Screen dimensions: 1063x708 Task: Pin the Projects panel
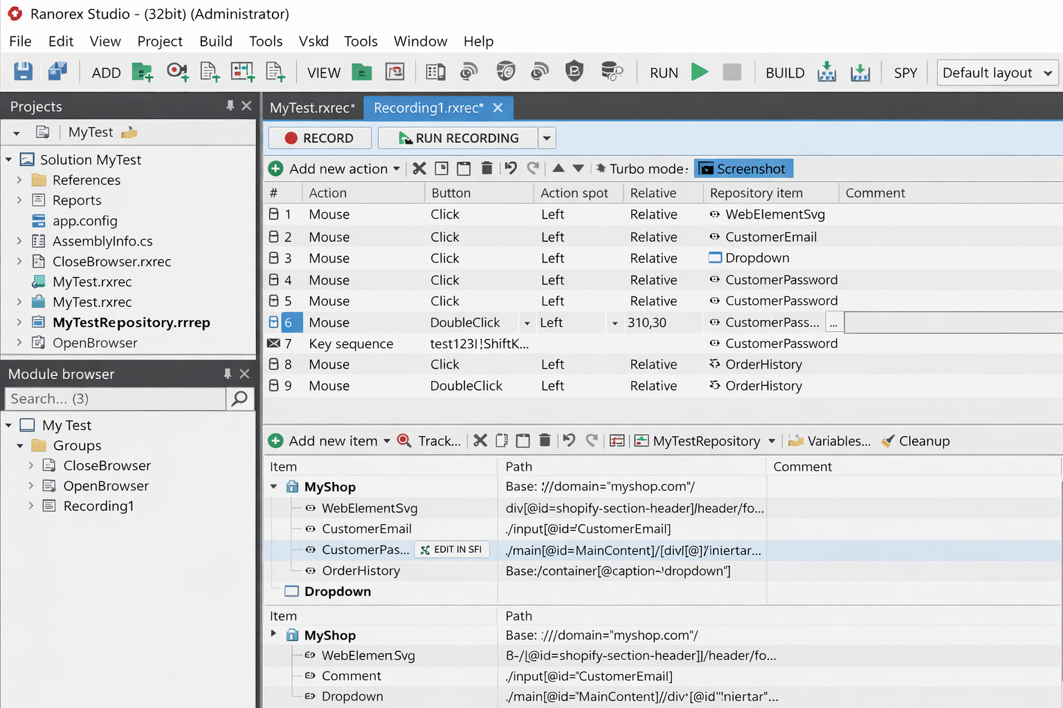230,106
